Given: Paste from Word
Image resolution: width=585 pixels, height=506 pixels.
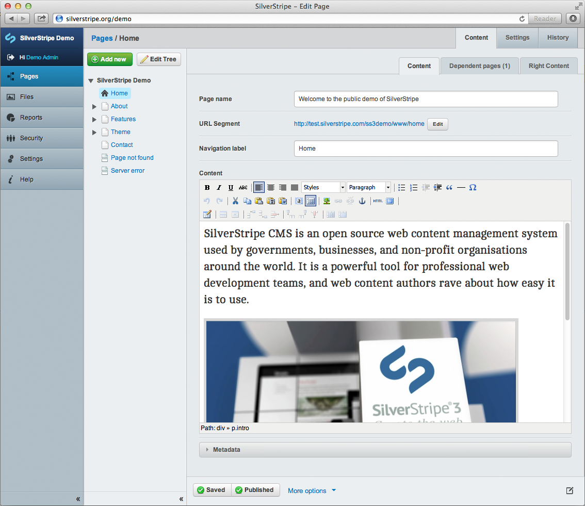Looking at the screenshot, I should coord(283,201).
